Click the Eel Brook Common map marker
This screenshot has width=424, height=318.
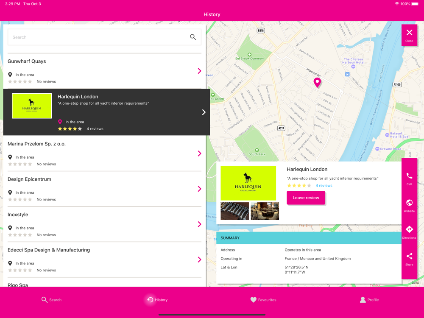249,55
